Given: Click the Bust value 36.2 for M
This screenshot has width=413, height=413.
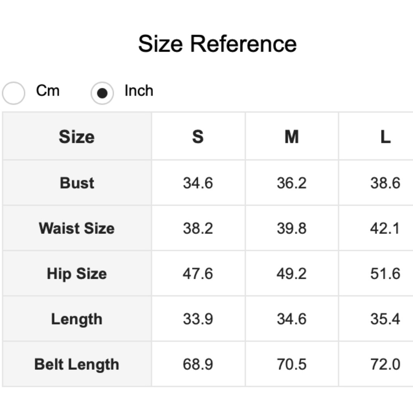Looking at the screenshot, I should tap(292, 183).
